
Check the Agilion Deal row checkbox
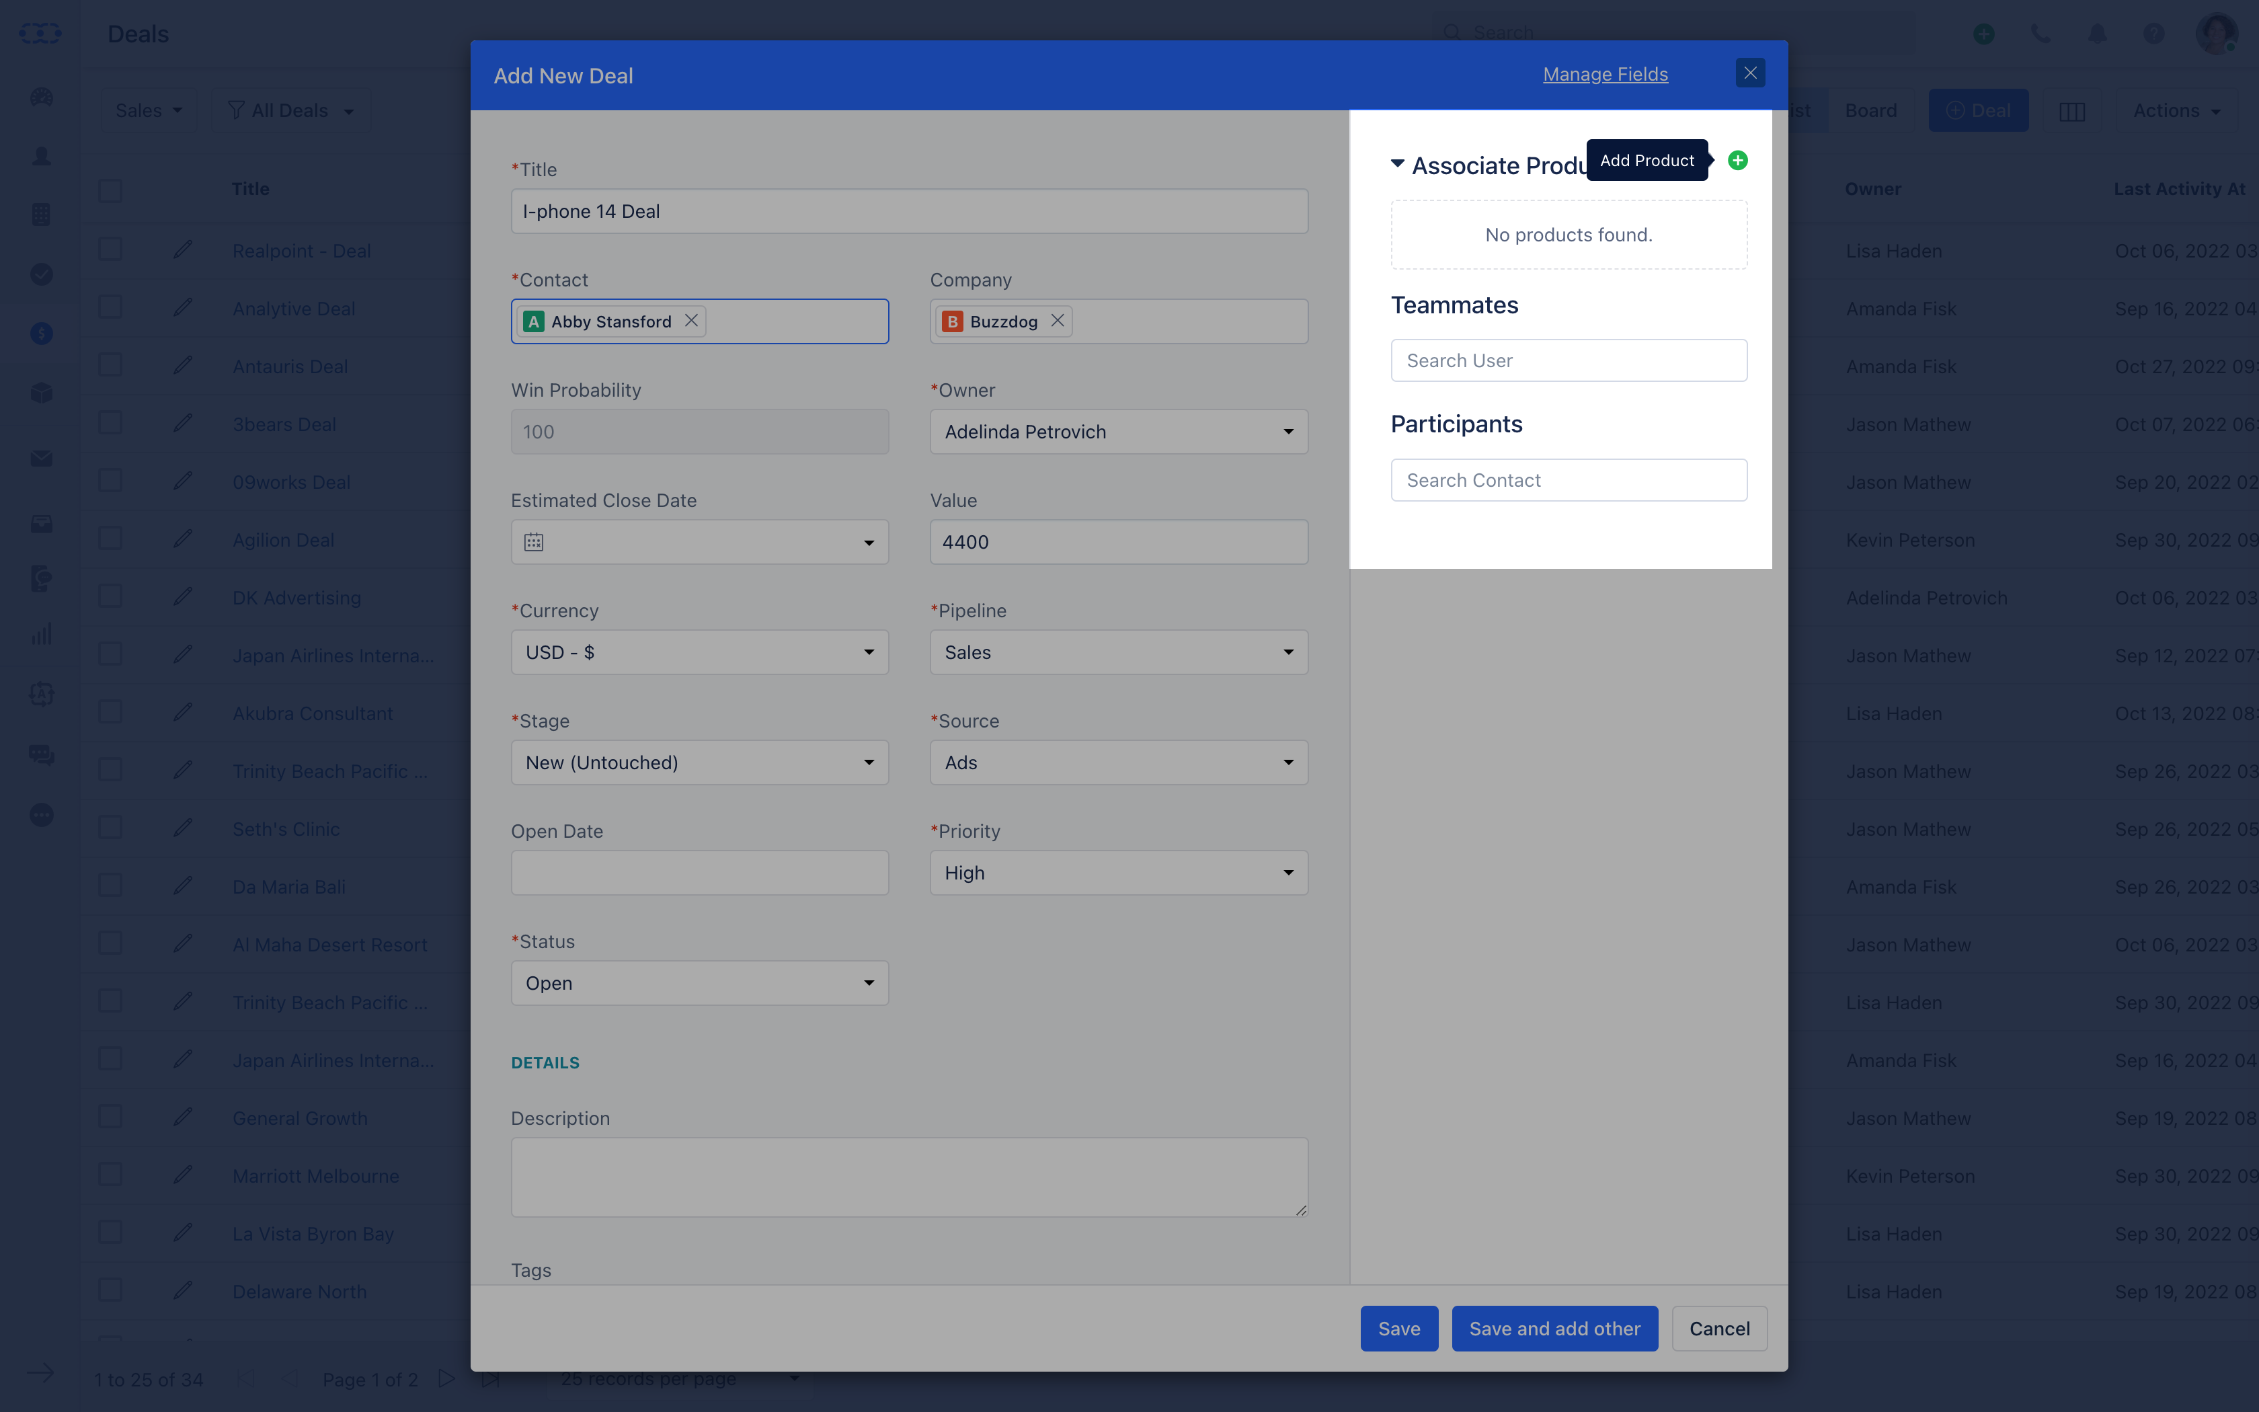point(110,539)
